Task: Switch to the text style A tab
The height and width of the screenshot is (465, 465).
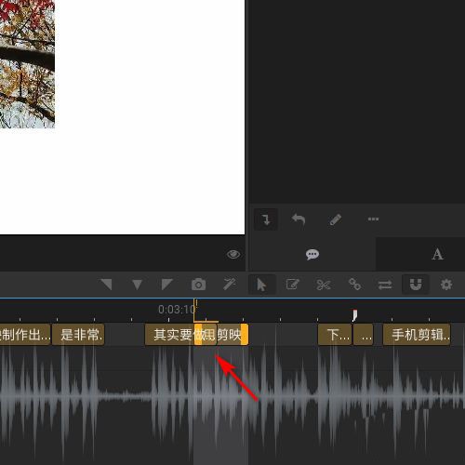Action: coord(437,254)
